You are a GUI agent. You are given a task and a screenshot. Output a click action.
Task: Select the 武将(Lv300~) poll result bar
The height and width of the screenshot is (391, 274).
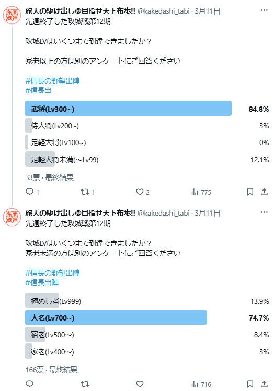(x=129, y=108)
